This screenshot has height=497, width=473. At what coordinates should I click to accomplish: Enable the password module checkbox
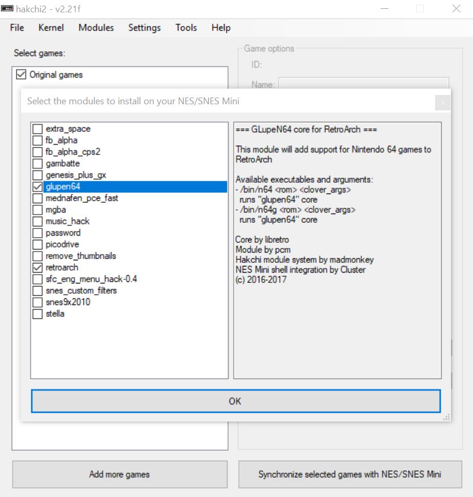(x=37, y=233)
